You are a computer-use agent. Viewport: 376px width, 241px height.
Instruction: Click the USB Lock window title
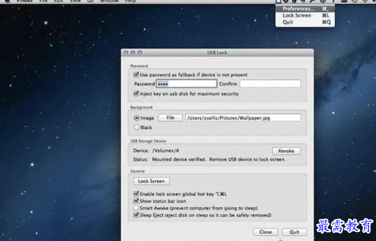point(217,53)
